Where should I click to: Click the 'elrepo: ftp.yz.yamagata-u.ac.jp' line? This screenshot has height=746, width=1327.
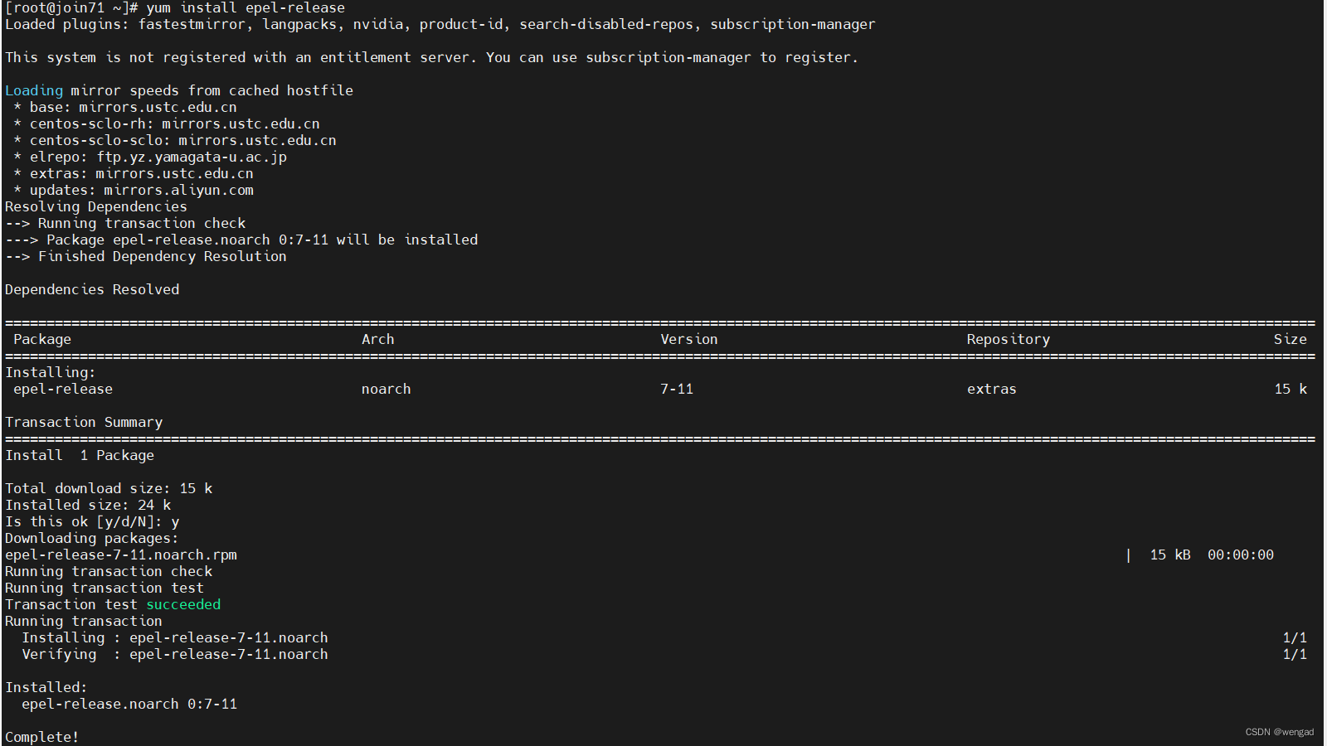pyautogui.click(x=150, y=157)
